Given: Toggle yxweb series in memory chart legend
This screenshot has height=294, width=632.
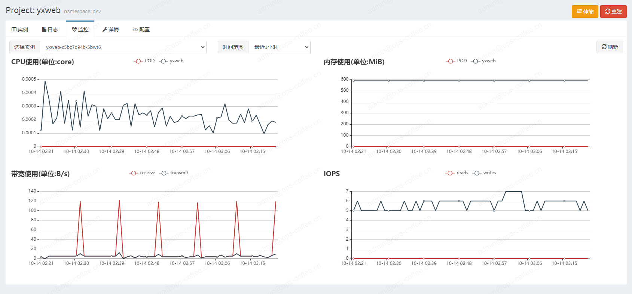Looking at the screenshot, I should click(x=483, y=61).
